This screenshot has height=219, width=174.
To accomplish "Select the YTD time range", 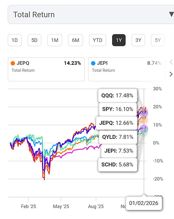I will [x=98, y=40].
